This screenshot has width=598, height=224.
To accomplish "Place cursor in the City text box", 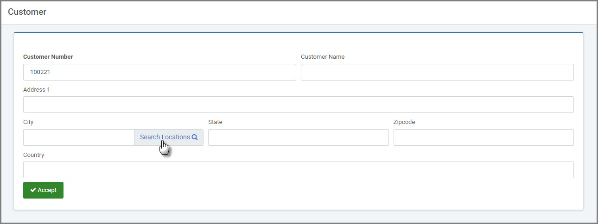I will click(x=79, y=137).
